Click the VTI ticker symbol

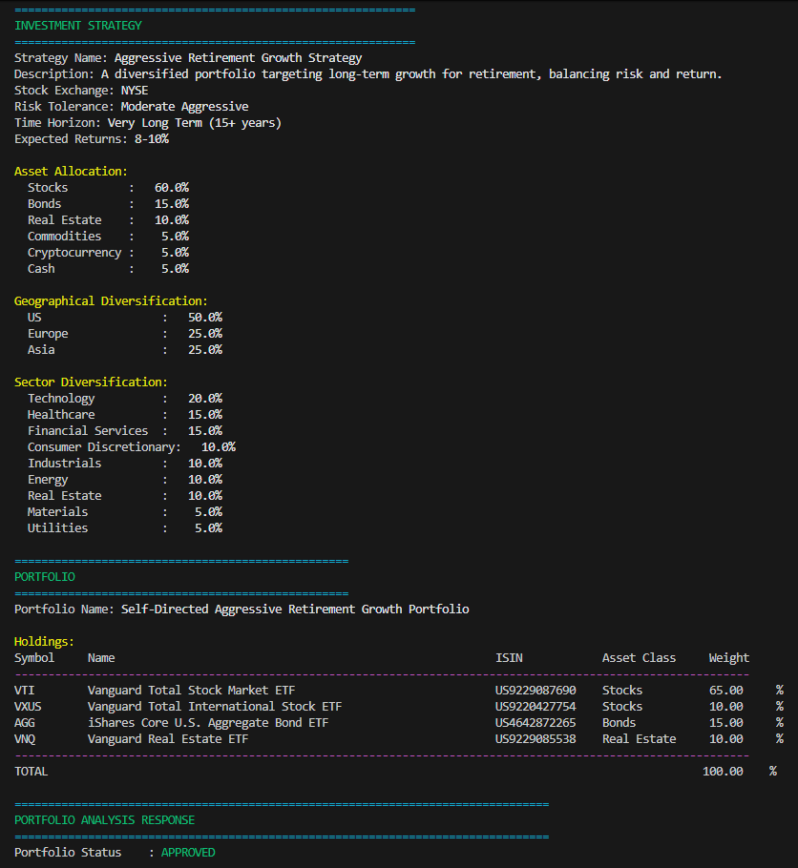click(x=25, y=691)
